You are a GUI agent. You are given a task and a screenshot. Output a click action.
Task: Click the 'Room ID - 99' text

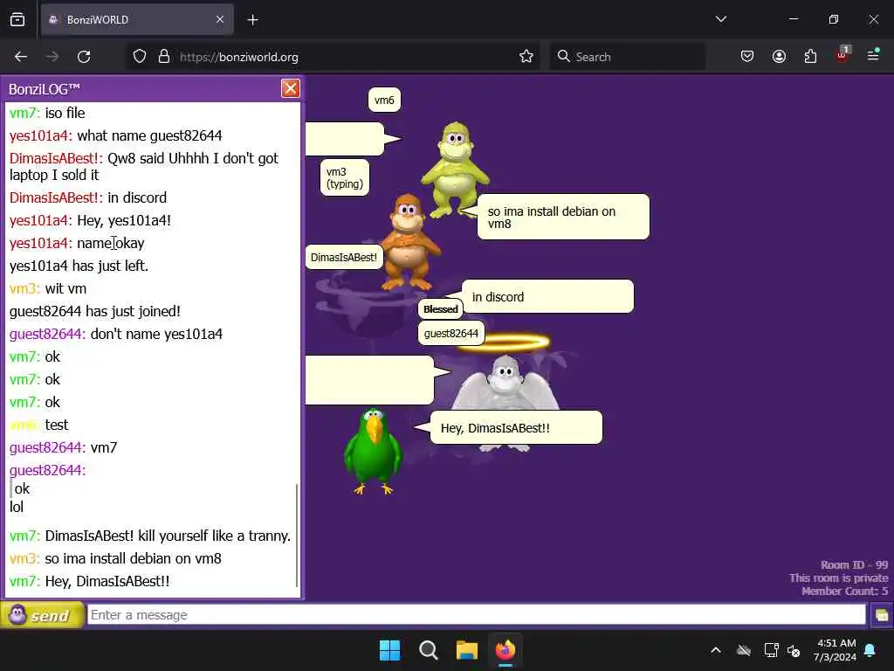[854, 564]
